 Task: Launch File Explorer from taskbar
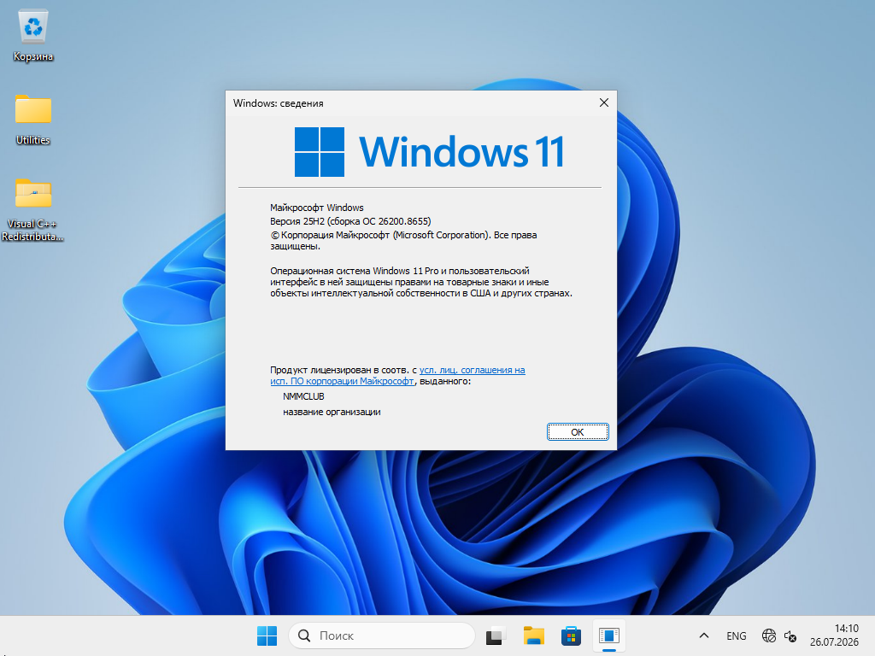tap(533, 635)
